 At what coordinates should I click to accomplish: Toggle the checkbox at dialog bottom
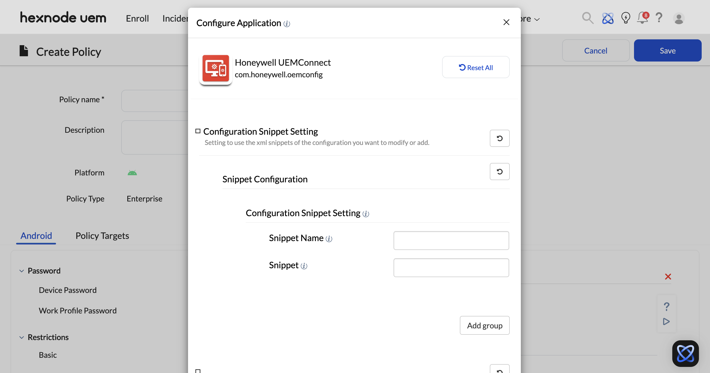(x=198, y=371)
